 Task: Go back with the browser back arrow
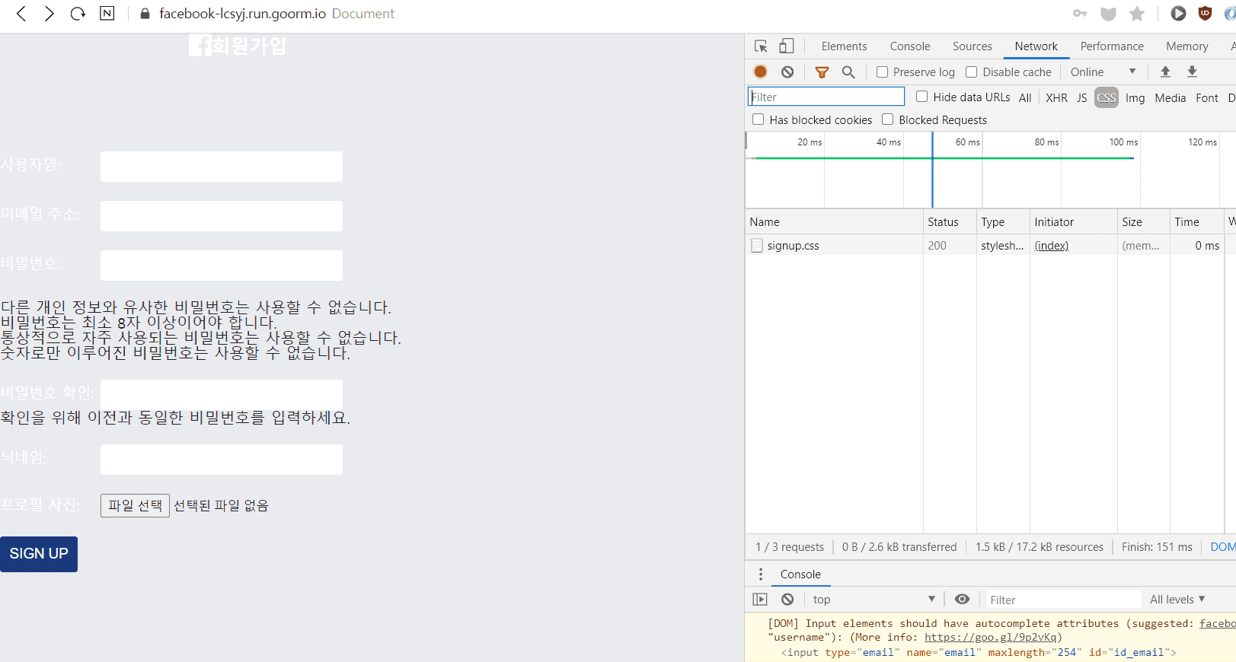tap(21, 14)
